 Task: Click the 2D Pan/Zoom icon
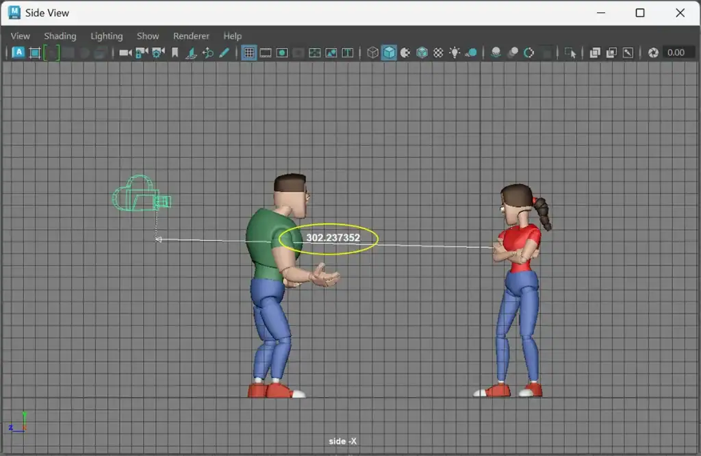point(208,53)
